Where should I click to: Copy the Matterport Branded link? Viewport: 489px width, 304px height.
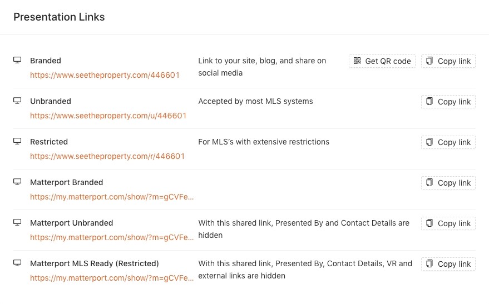coord(448,183)
